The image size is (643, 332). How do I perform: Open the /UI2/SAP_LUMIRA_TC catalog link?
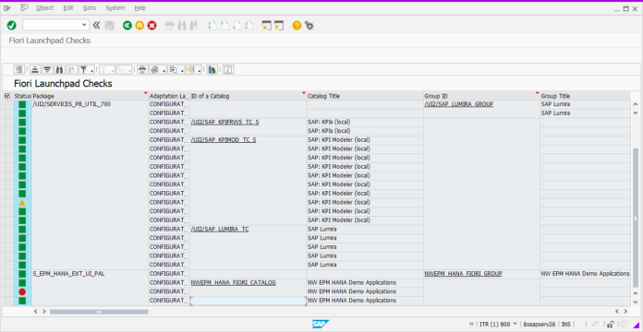click(220, 229)
